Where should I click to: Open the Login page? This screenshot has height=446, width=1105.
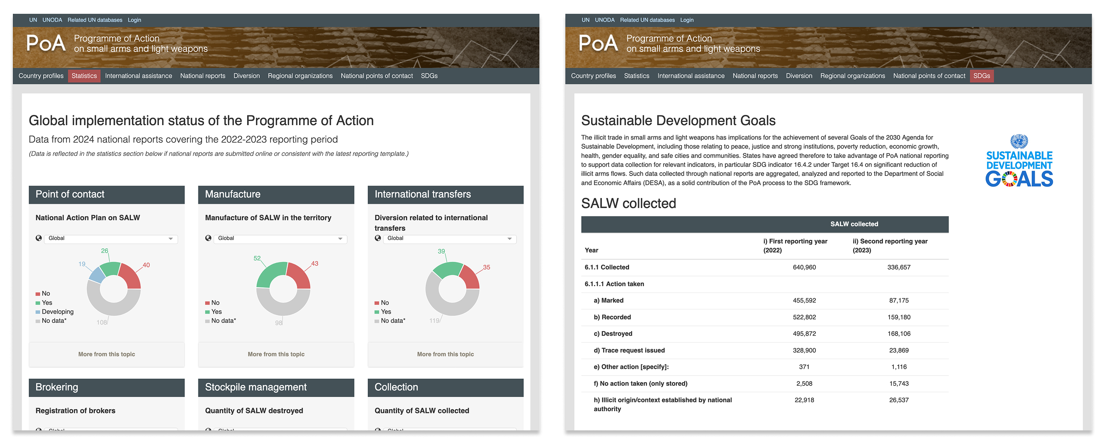tap(134, 20)
